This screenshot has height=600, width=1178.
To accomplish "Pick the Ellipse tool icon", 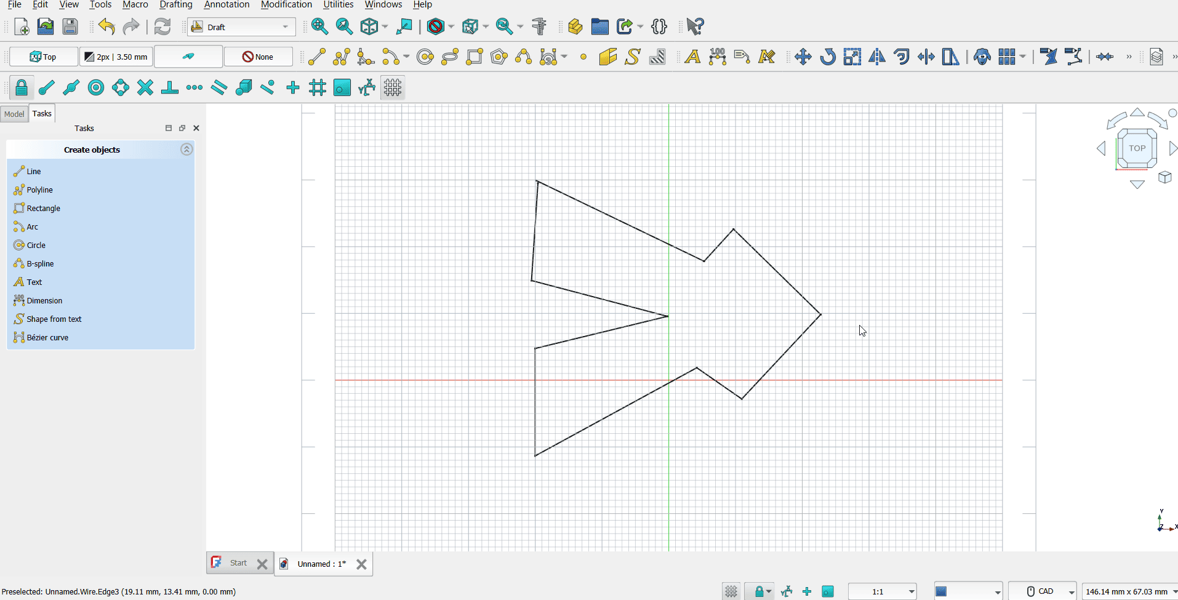I will click(450, 57).
